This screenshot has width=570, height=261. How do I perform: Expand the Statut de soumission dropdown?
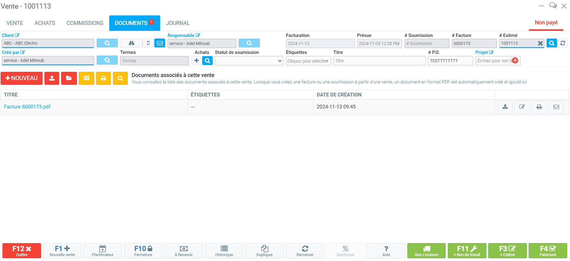click(x=249, y=61)
